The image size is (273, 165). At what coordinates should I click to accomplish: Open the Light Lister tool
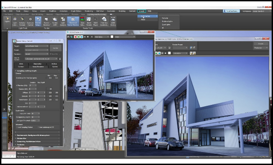pos(15,22)
